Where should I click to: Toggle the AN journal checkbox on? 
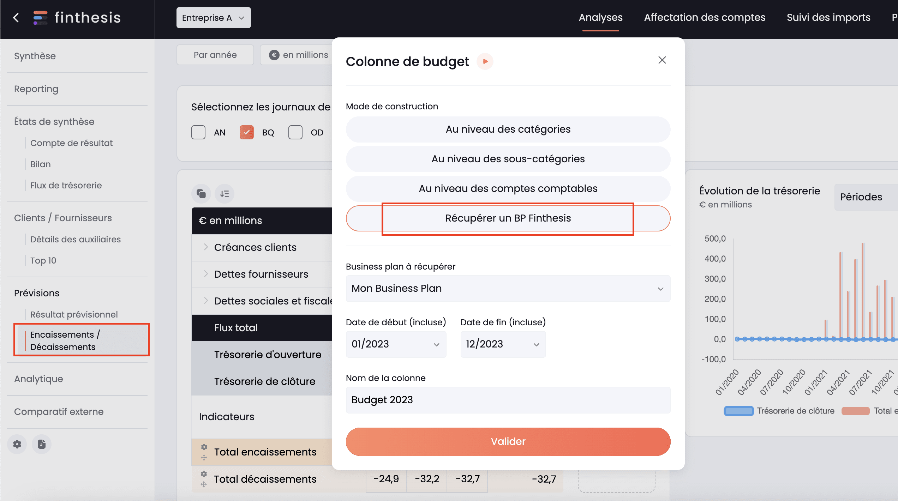pos(199,132)
